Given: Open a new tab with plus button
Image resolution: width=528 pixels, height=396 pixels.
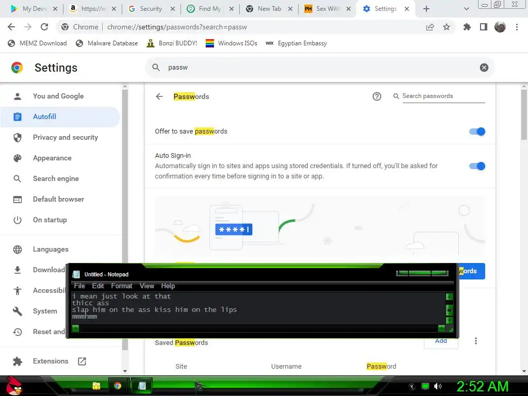Looking at the screenshot, I should click(426, 9).
